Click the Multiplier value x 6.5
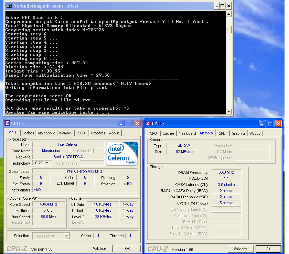 point(49,210)
